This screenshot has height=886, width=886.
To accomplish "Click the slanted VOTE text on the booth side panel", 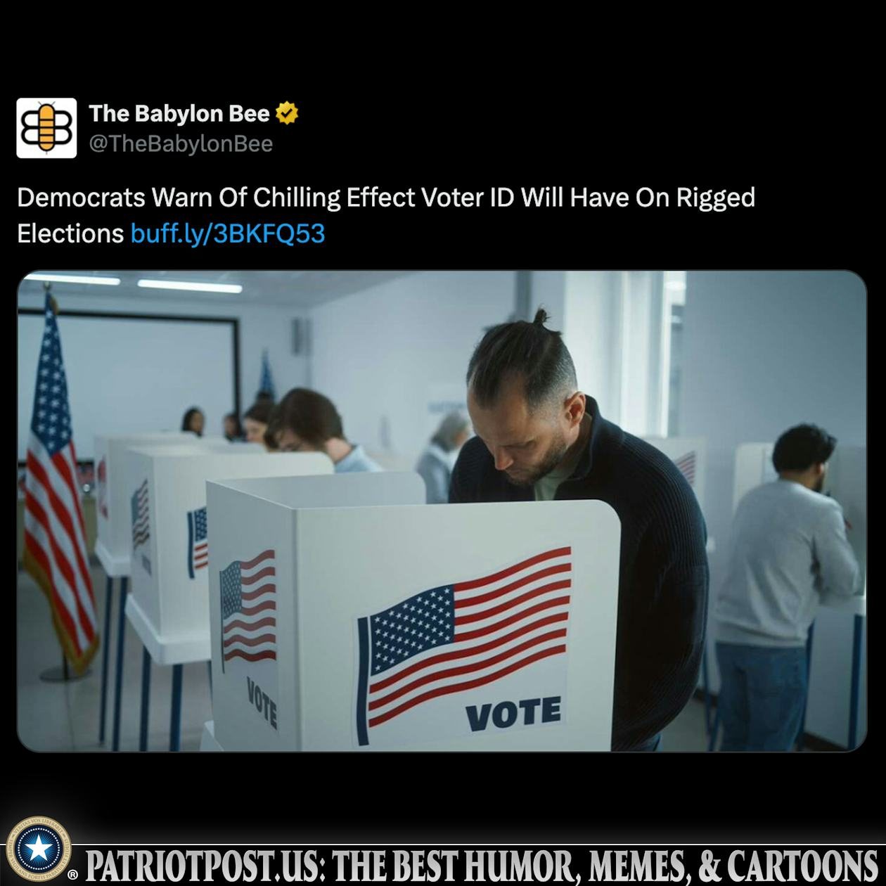I will (x=262, y=702).
